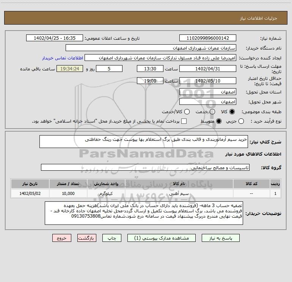Click the کیلوگرم unit cell
The height and width of the screenshot is (282, 292).
tap(106, 193)
